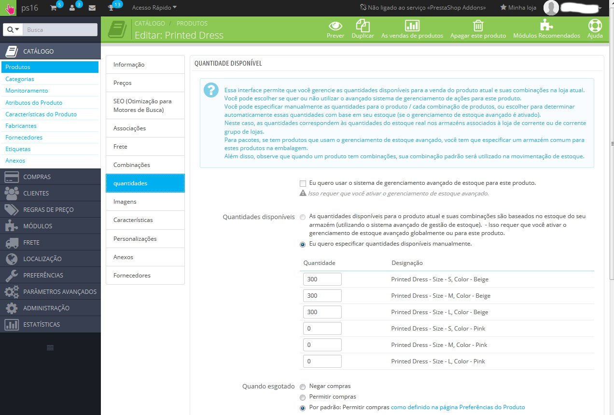Collapse the sidebar with the hamburger icon

point(50,347)
